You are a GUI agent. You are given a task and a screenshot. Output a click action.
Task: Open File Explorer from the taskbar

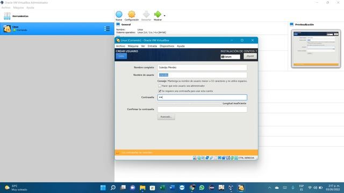point(142,188)
